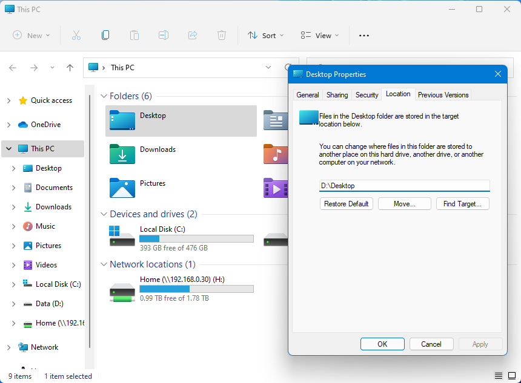Click the Share icon in the toolbar
Image resolution: width=521 pixels, height=383 pixels.
click(x=193, y=35)
